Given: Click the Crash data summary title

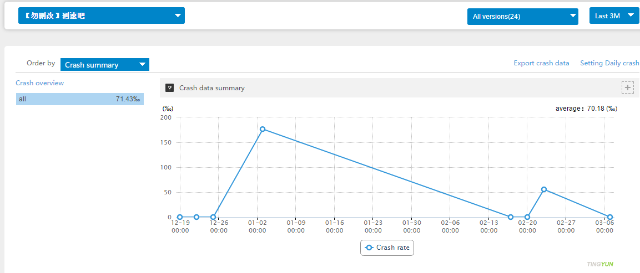Looking at the screenshot, I should pos(211,88).
